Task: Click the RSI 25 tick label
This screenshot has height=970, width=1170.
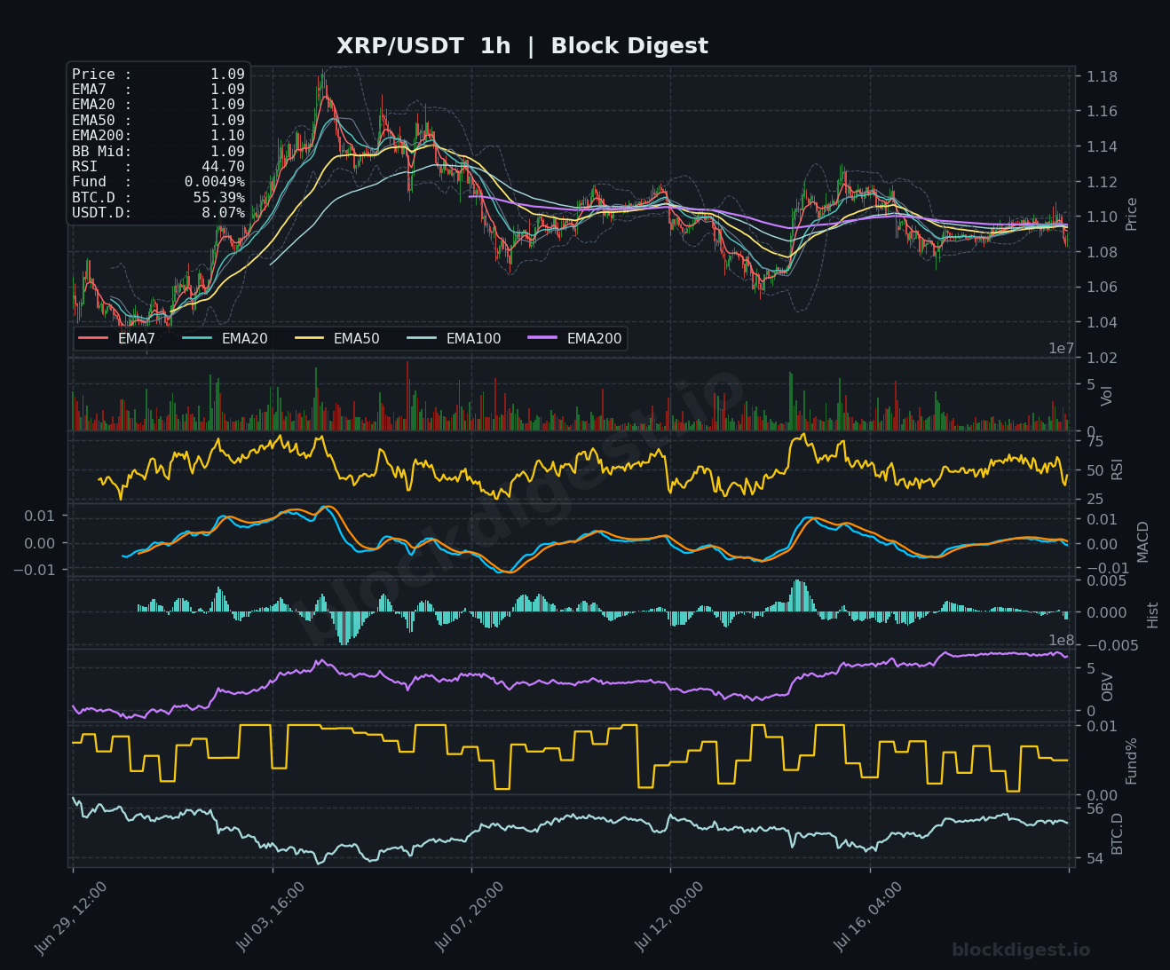Action: click(1095, 499)
